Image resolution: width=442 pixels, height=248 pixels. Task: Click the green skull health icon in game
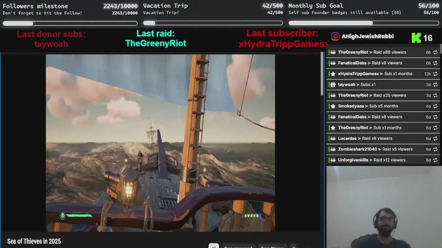pyautogui.click(x=63, y=216)
